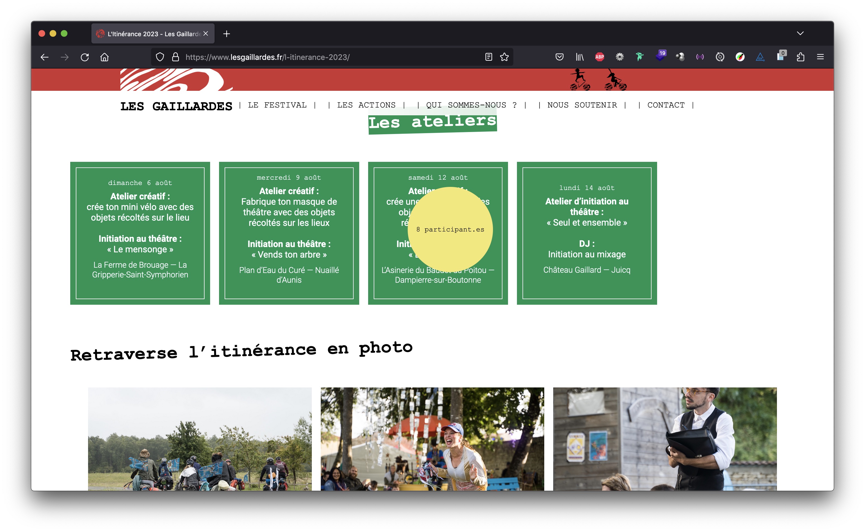The image size is (865, 532).
Task: Open the Library bookmarks panel
Action: tap(580, 57)
